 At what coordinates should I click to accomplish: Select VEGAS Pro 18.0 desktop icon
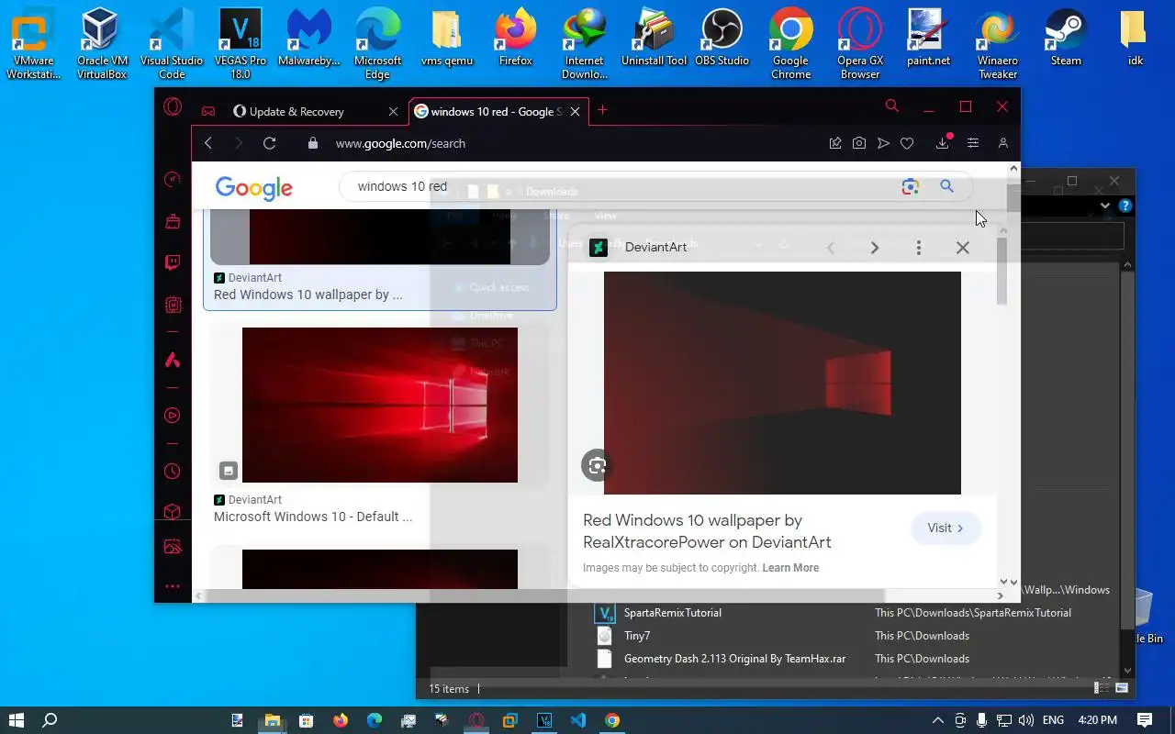241,45
